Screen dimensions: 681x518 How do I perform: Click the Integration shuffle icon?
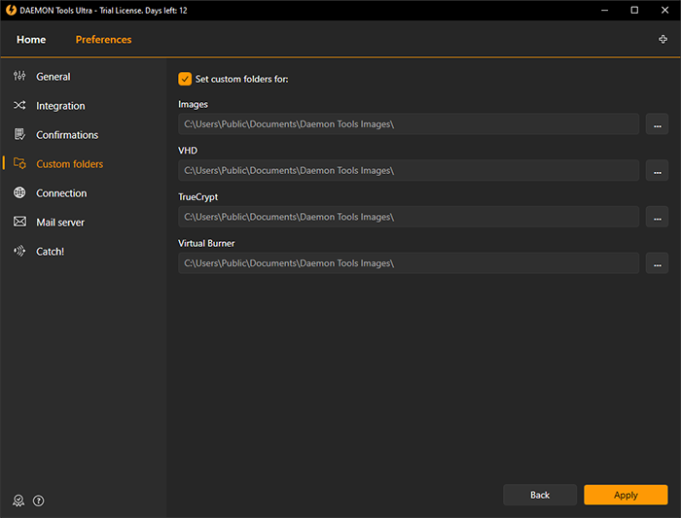pos(19,105)
